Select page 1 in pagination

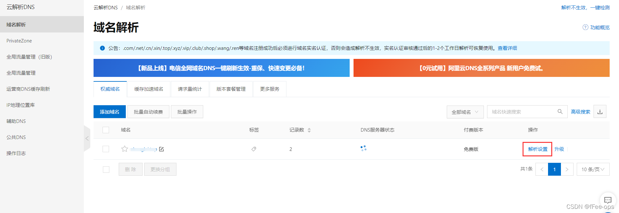(554, 169)
